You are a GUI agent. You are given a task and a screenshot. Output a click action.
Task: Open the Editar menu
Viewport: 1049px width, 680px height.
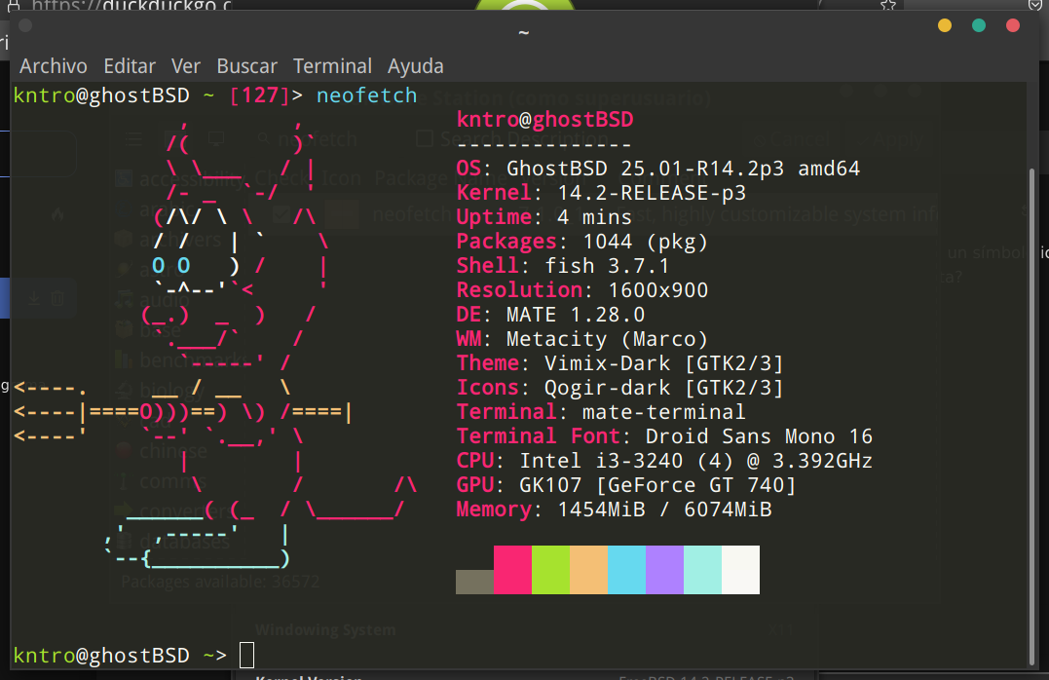pos(130,66)
